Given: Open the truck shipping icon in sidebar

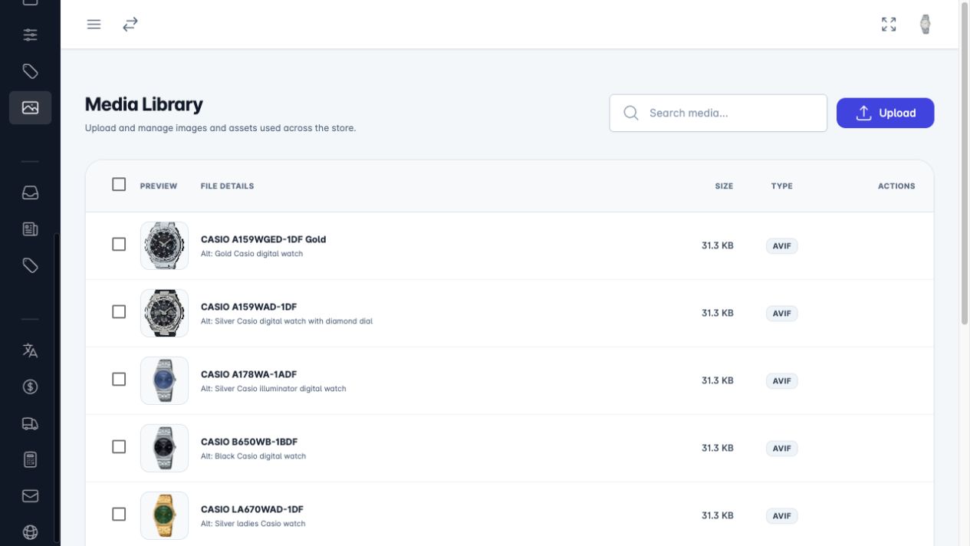Looking at the screenshot, I should coord(30,423).
